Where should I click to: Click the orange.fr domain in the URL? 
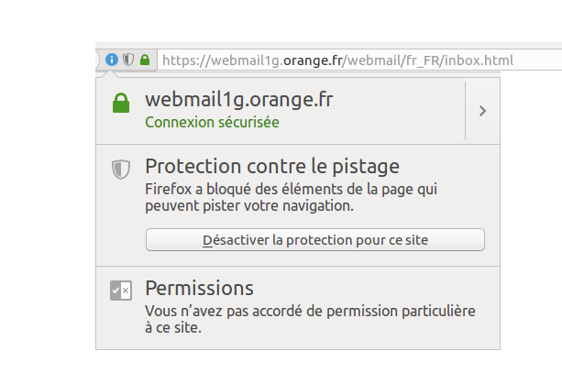coord(310,60)
